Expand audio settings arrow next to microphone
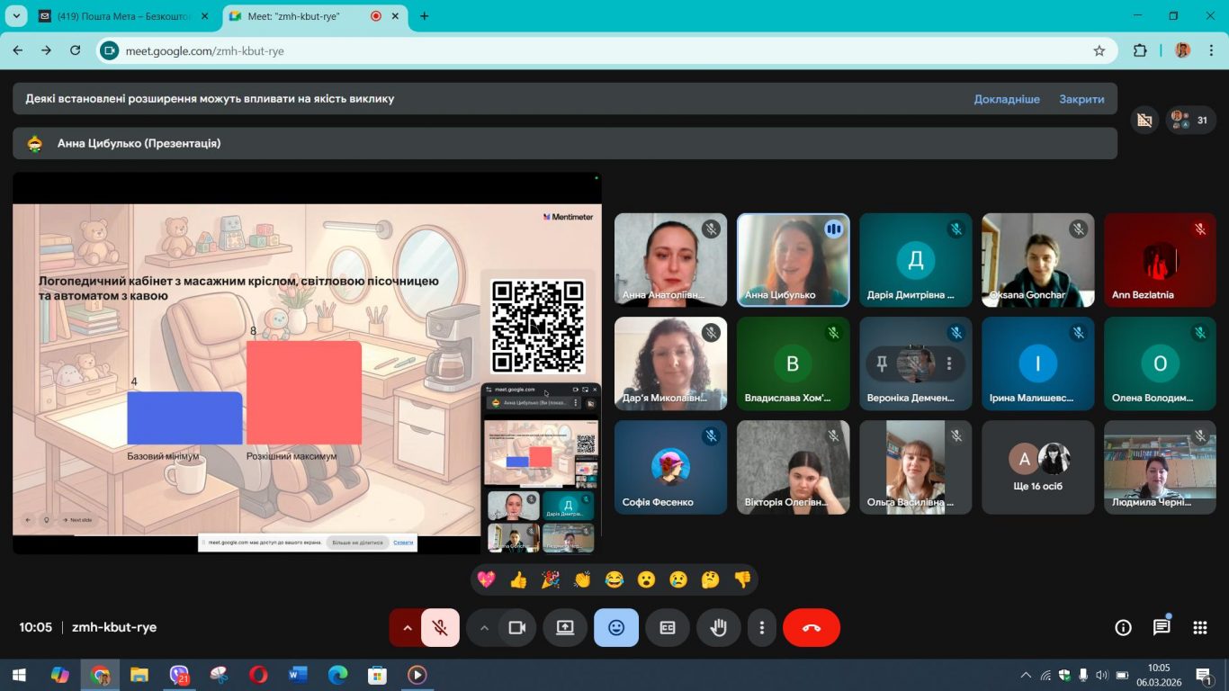Image resolution: width=1229 pixels, height=691 pixels. pyautogui.click(x=407, y=628)
